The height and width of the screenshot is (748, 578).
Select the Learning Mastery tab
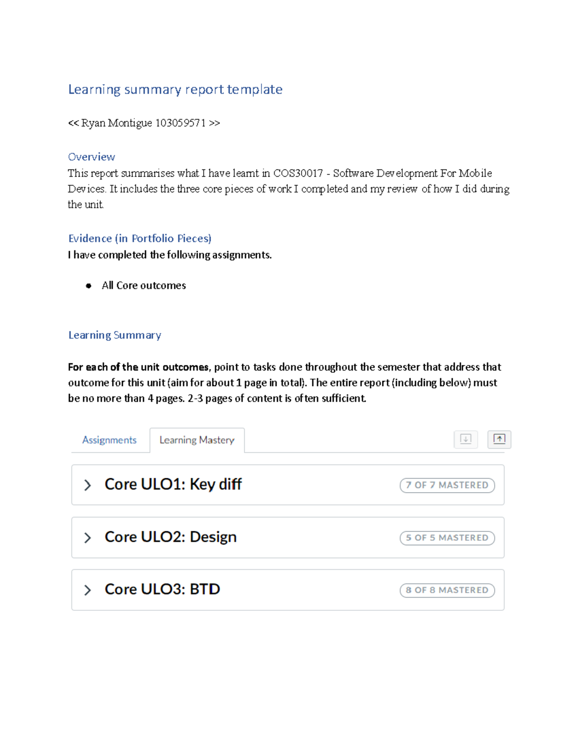coord(197,440)
